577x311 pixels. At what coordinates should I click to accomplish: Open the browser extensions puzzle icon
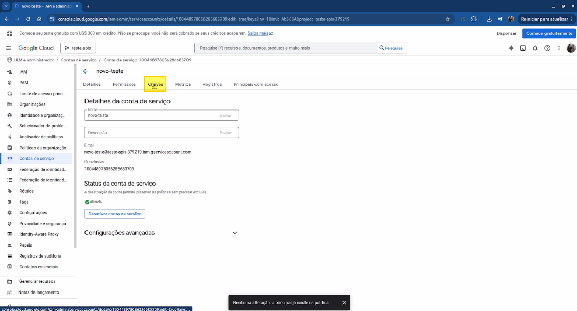[473, 19]
